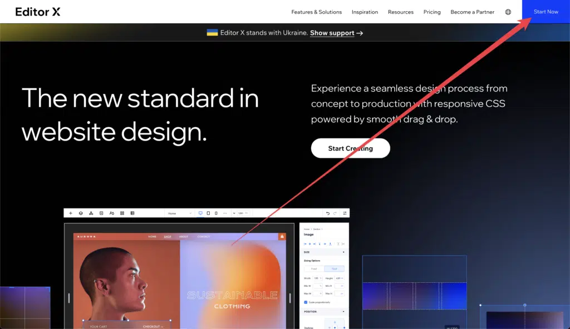The image size is (570, 329).
Task: Click the Max H input field
Action: 339,293
